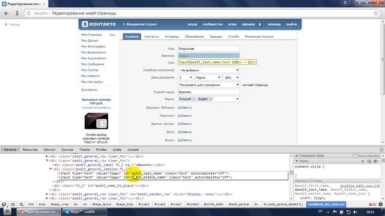385x216 pixels.
Task: Collapse the Styles section
Action: [297, 161]
